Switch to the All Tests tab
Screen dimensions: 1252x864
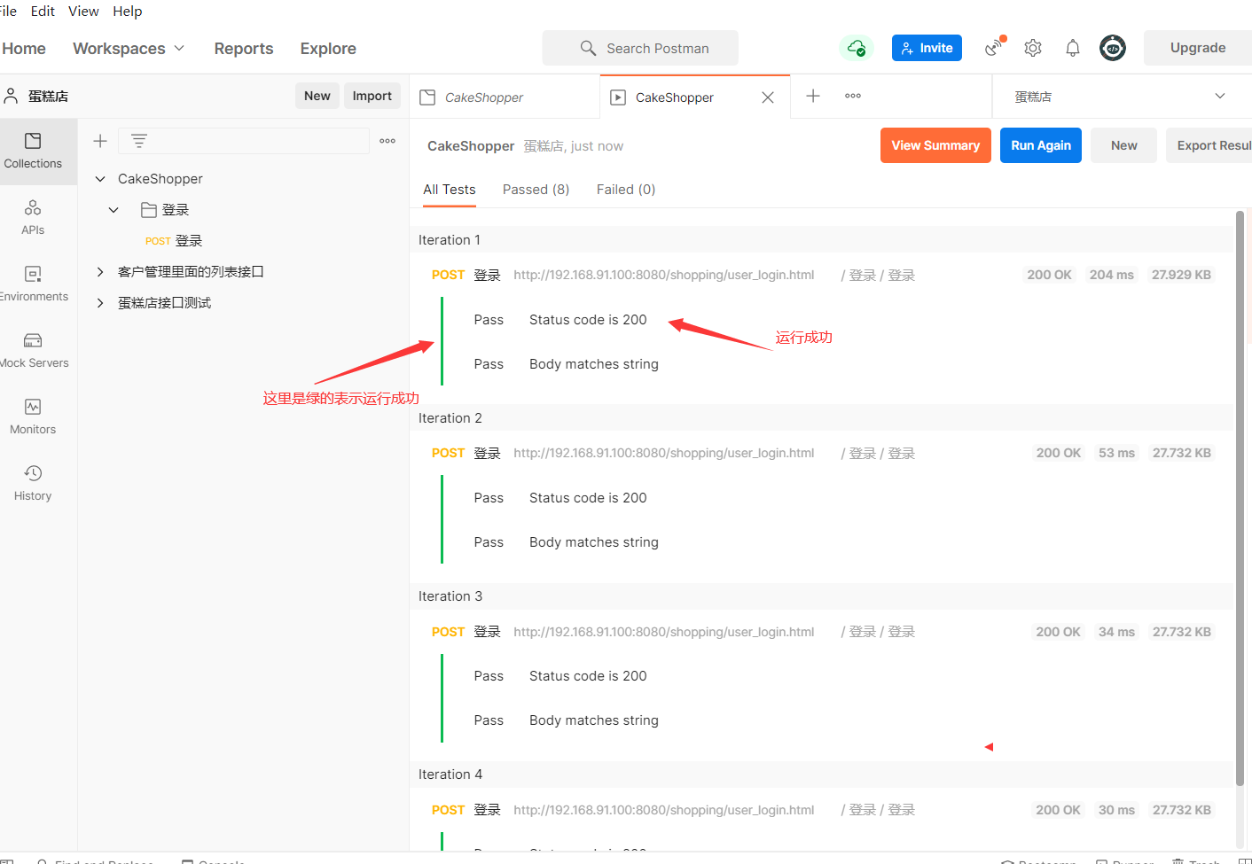[x=450, y=190]
